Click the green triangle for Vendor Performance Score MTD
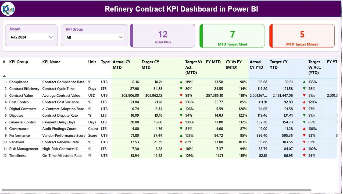The width and height of the screenshot is (343, 194). pos(181,135)
